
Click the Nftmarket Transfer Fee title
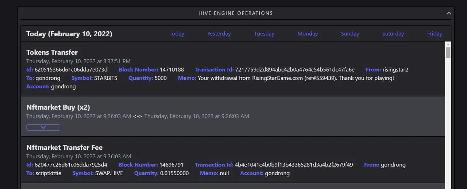64,147
